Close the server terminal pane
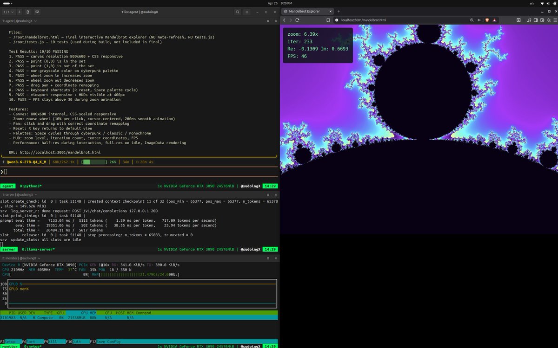Screen dimensions: 558x348 pos(275,194)
